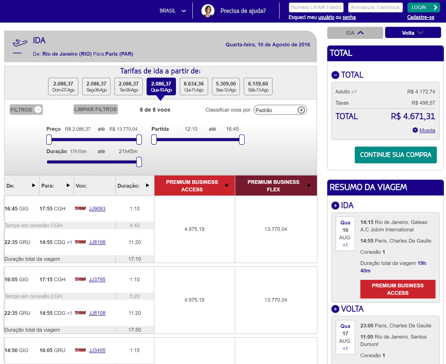Click the TAM logo next to JJ9093
This screenshot has height=364, width=446.
pos(80,208)
